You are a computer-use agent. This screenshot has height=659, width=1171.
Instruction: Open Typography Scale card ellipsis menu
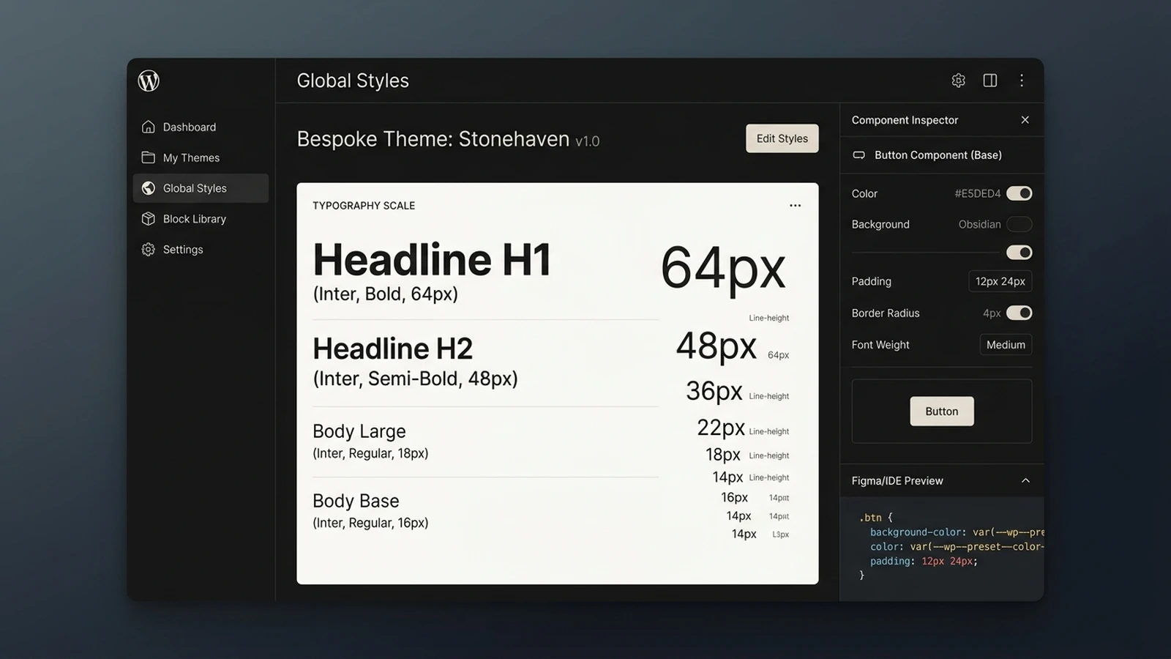[795, 206]
